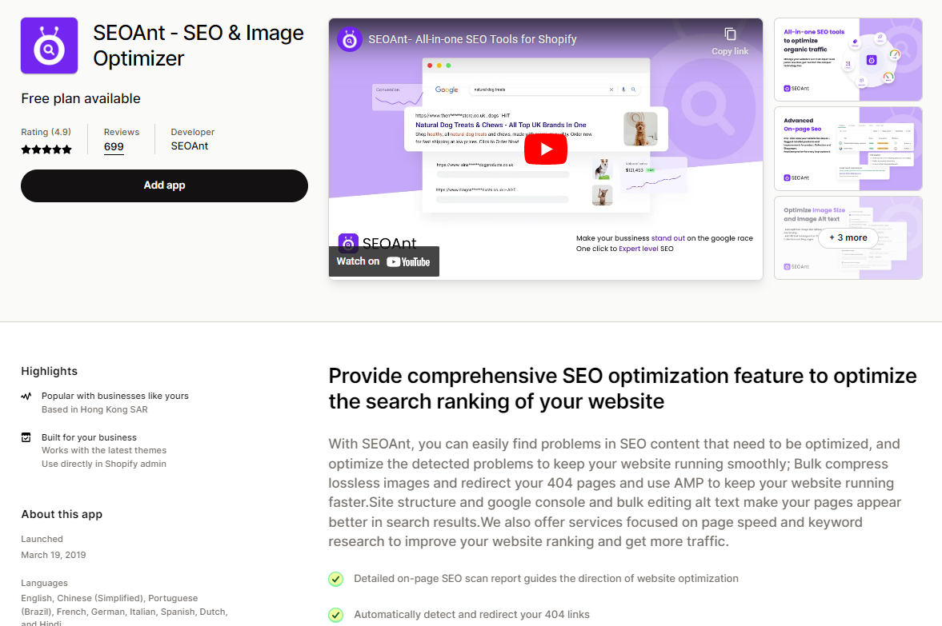The image size is (942, 626).
Task: Click the green checkmark beside redirect 404 links
Action: tap(336, 615)
